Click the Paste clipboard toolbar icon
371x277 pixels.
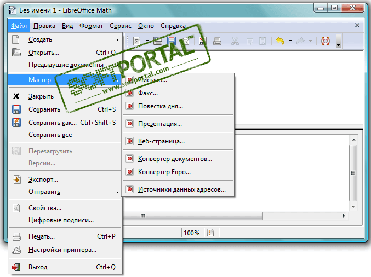[x=262, y=42]
